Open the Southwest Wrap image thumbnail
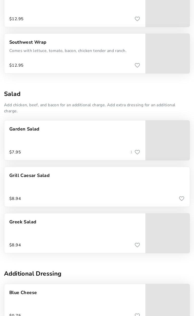 pyautogui.click(x=168, y=54)
